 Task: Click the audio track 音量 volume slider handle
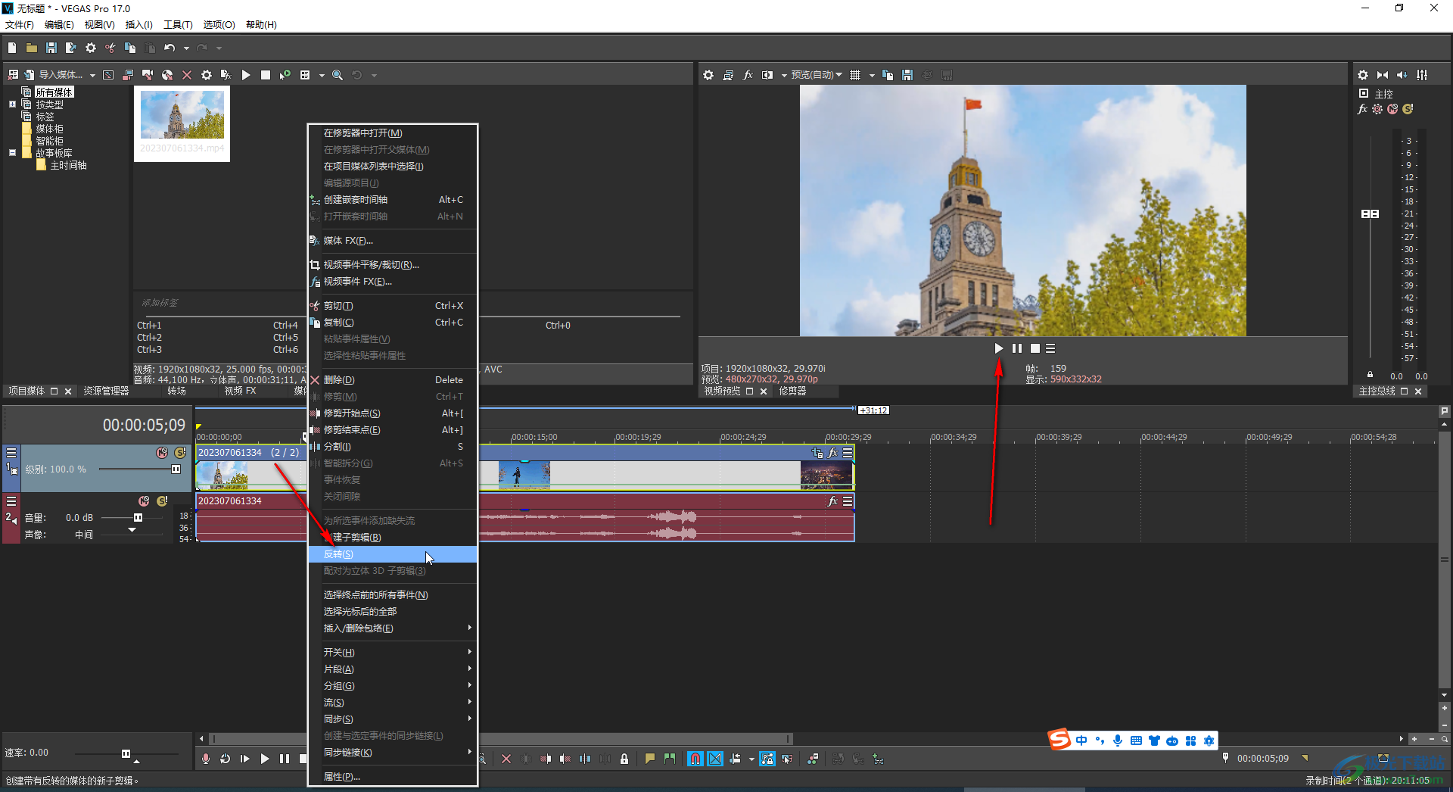point(138,518)
